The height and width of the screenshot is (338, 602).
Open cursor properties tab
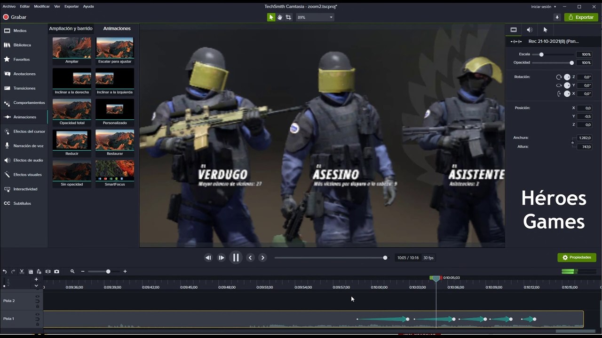click(x=545, y=30)
